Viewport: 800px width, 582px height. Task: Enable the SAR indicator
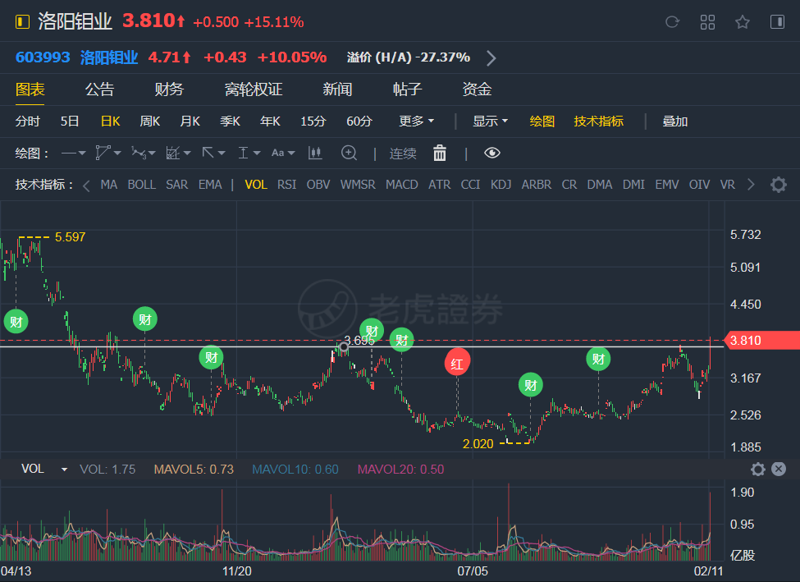(x=176, y=185)
